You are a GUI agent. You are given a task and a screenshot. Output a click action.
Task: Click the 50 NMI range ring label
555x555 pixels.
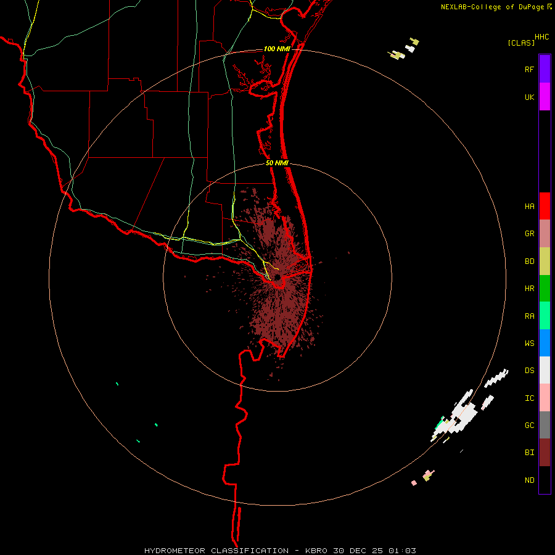277,163
